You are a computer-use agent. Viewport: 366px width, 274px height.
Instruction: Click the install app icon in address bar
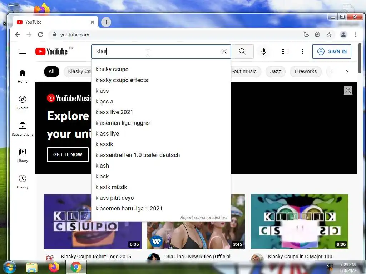coord(306,35)
